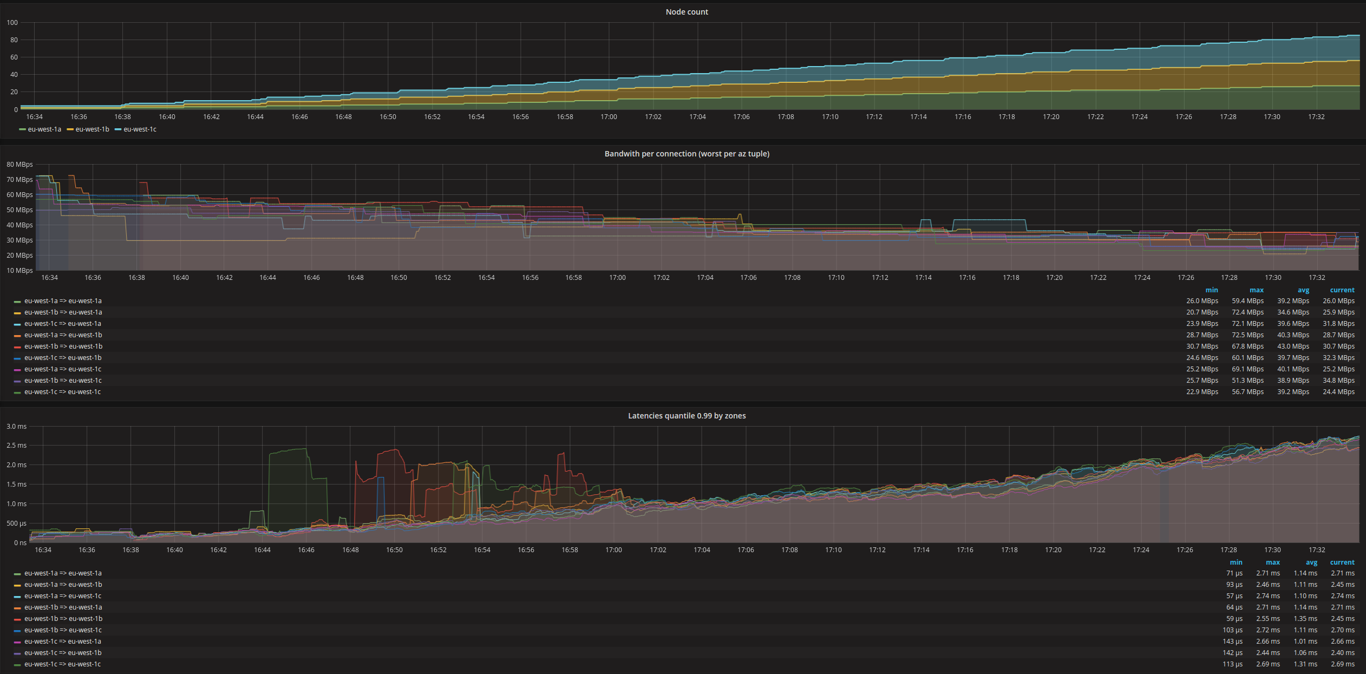Toggle eu-west-1b => eu-west-1a in Bandwith legend
The height and width of the screenshot is (674, 1366).
pyautogui.click(x=63, y=312)
